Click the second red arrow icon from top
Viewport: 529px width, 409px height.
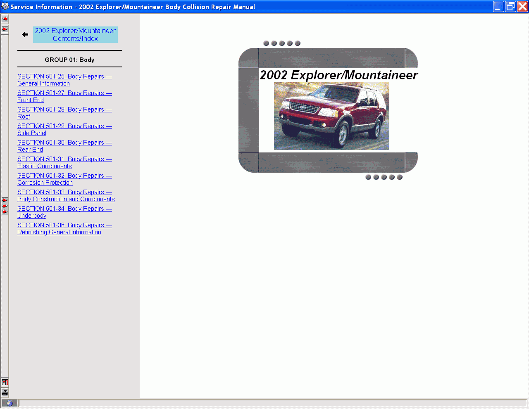5,29
